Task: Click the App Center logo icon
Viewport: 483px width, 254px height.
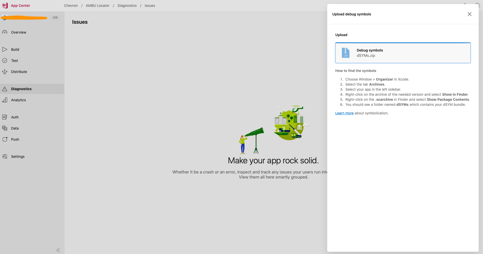Action: tap(5, 5)
